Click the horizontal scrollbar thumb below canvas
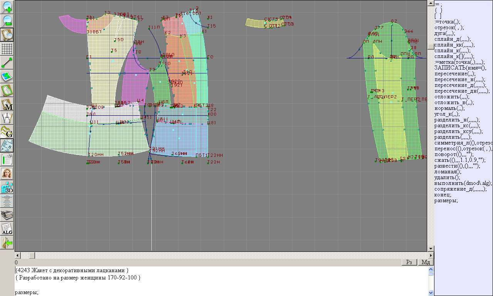The height and width of the screenshot is (296, 493). [x=32, y=255]
